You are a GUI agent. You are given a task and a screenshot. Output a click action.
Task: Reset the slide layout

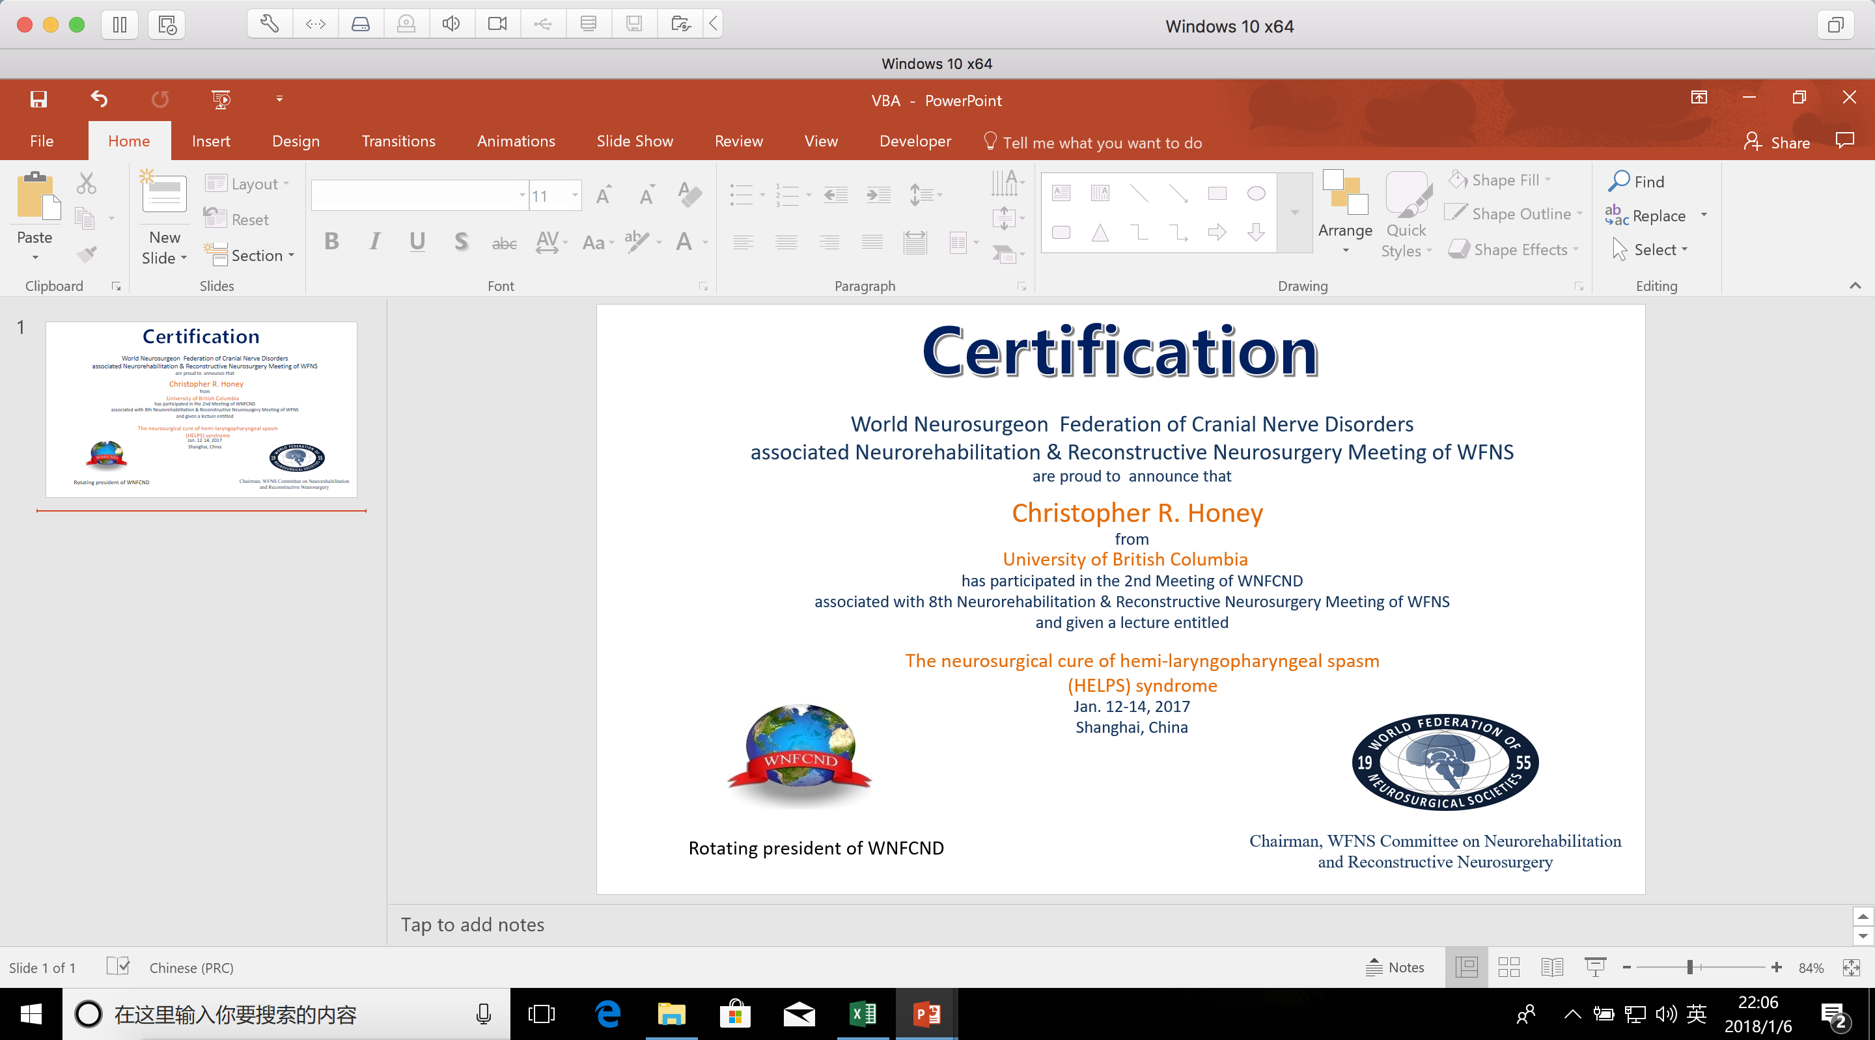pyautogui.click(x=236, y=219)
